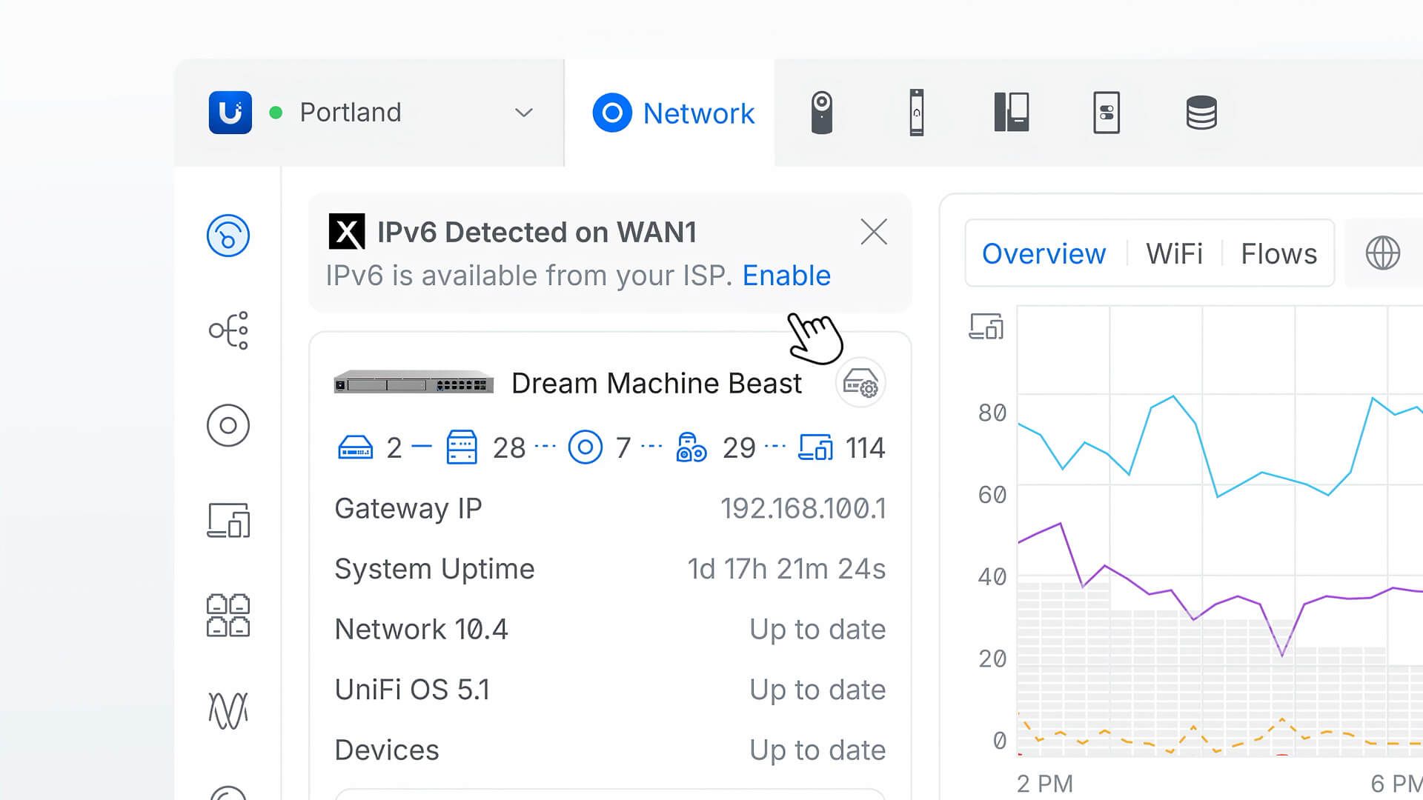Switch to the Flows tab

(1278, 254)
